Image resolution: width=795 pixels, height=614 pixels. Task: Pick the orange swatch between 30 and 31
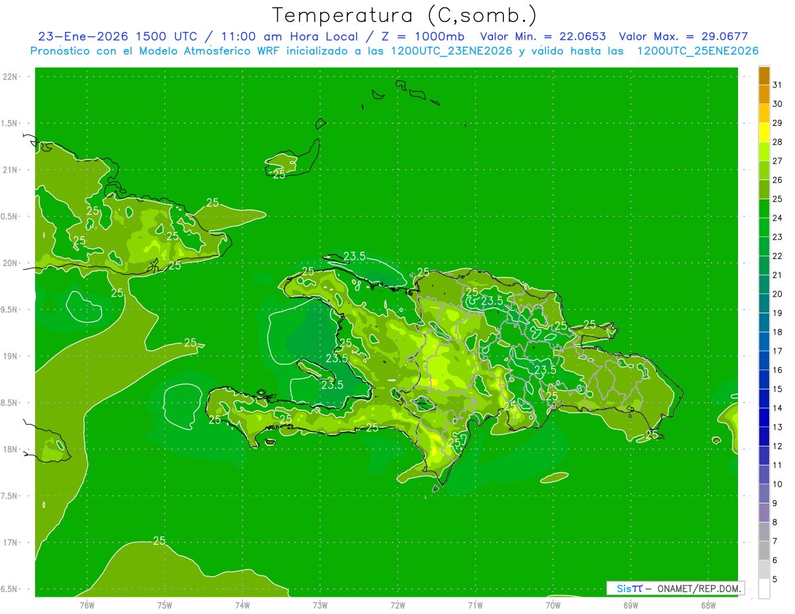pyautogui.click(x=764, y=95)
